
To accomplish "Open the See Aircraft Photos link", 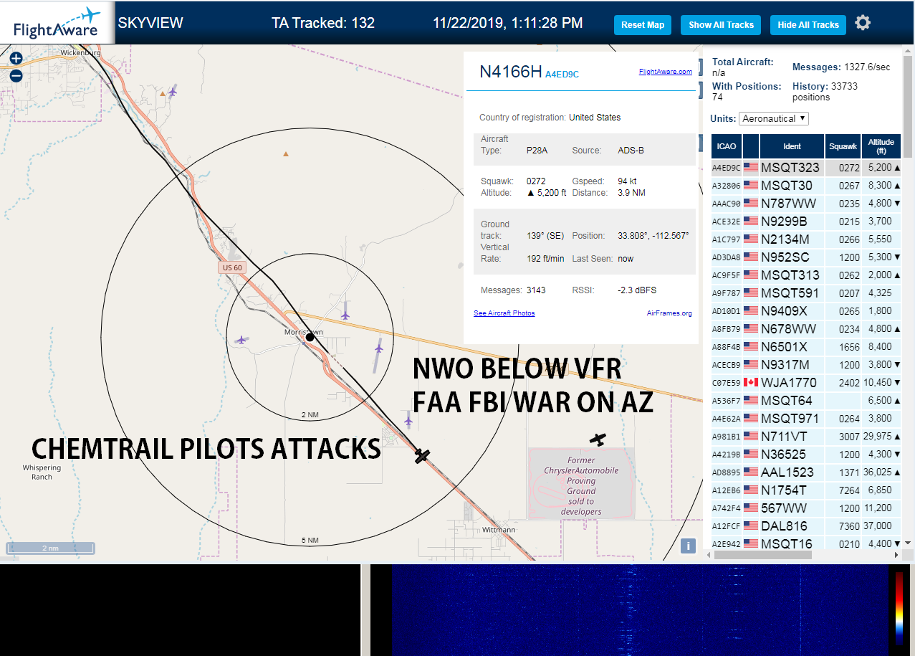I will (504, 313).
